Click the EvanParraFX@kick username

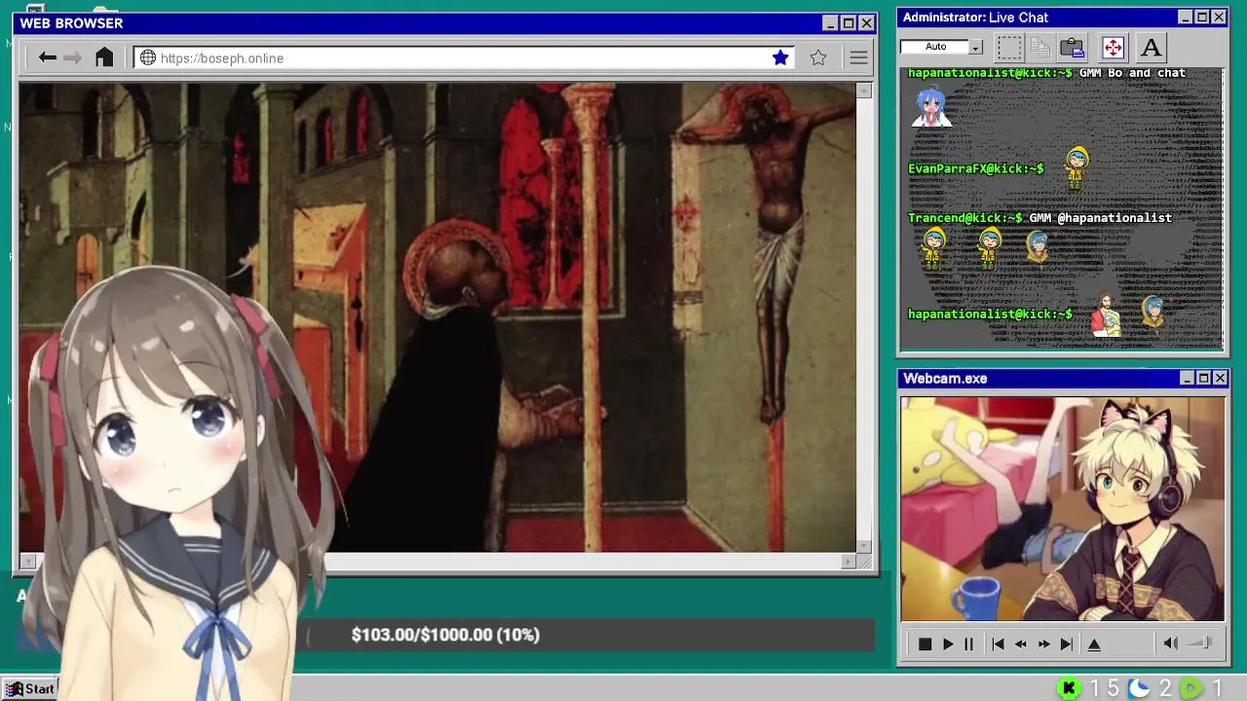click(976, 168)
